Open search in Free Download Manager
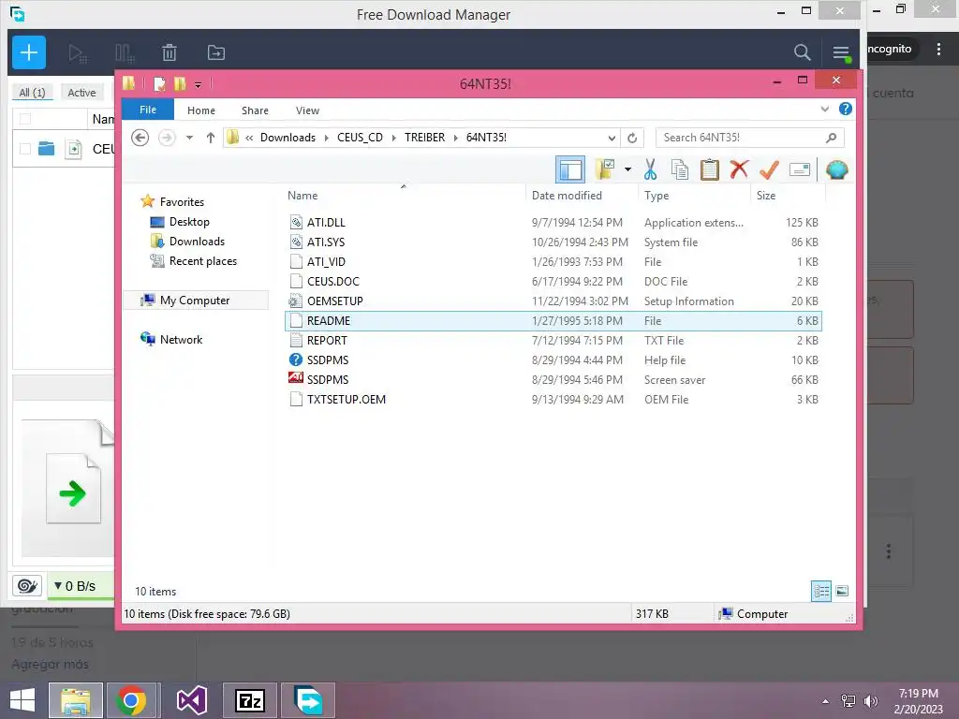 [802, 52]
